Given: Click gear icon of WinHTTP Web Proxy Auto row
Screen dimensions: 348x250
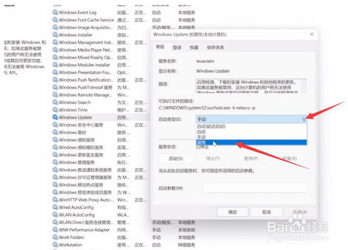Looking at the screenshot, I should point(55,200).
